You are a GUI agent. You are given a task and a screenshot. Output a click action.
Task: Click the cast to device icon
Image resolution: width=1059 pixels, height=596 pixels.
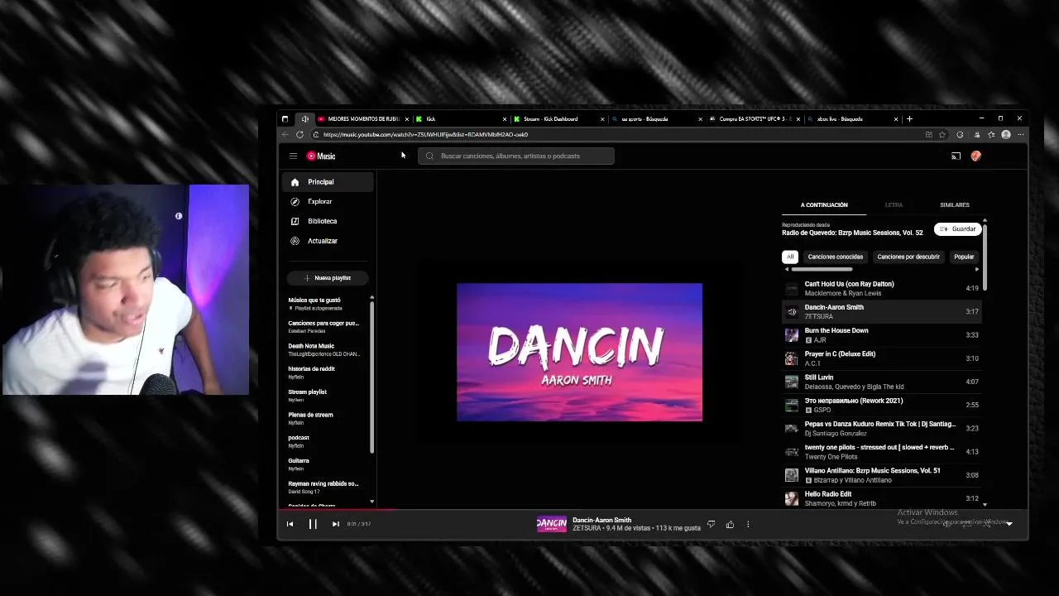956,156
